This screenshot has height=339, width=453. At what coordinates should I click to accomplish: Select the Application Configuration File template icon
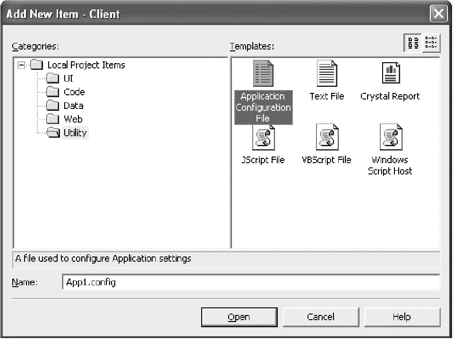(x=263, y=74)
